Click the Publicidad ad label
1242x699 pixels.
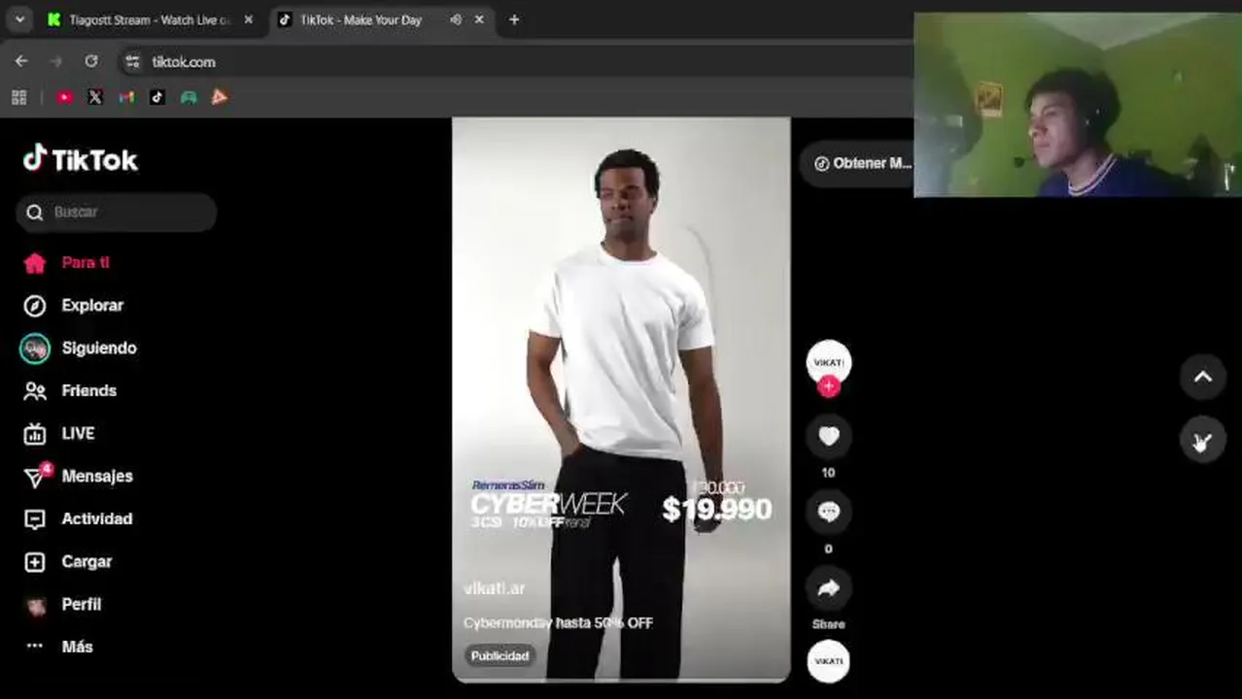(x=500, y=656)
